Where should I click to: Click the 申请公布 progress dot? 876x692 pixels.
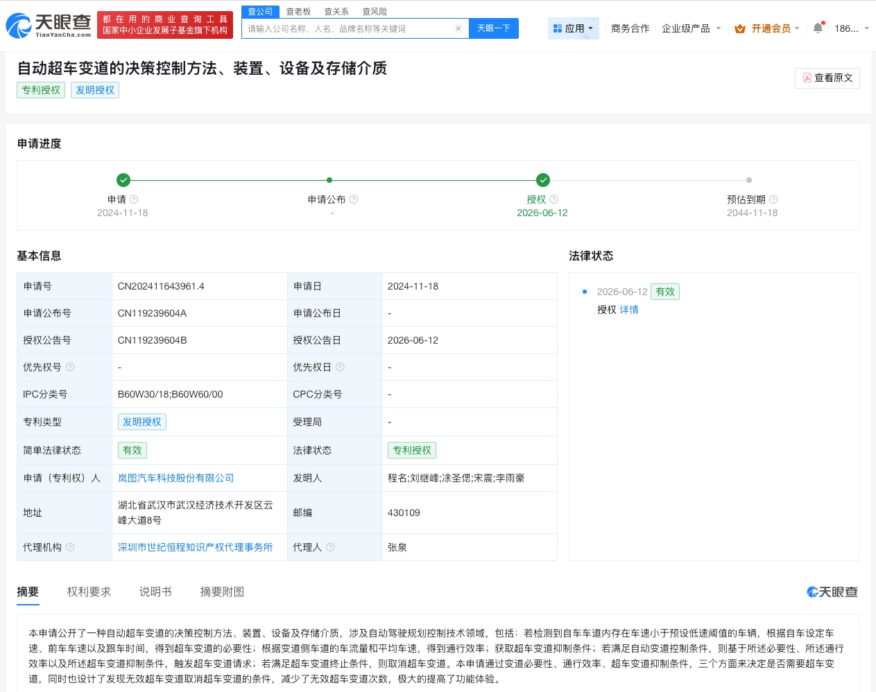pyautogui.click(x=329, y=180)
